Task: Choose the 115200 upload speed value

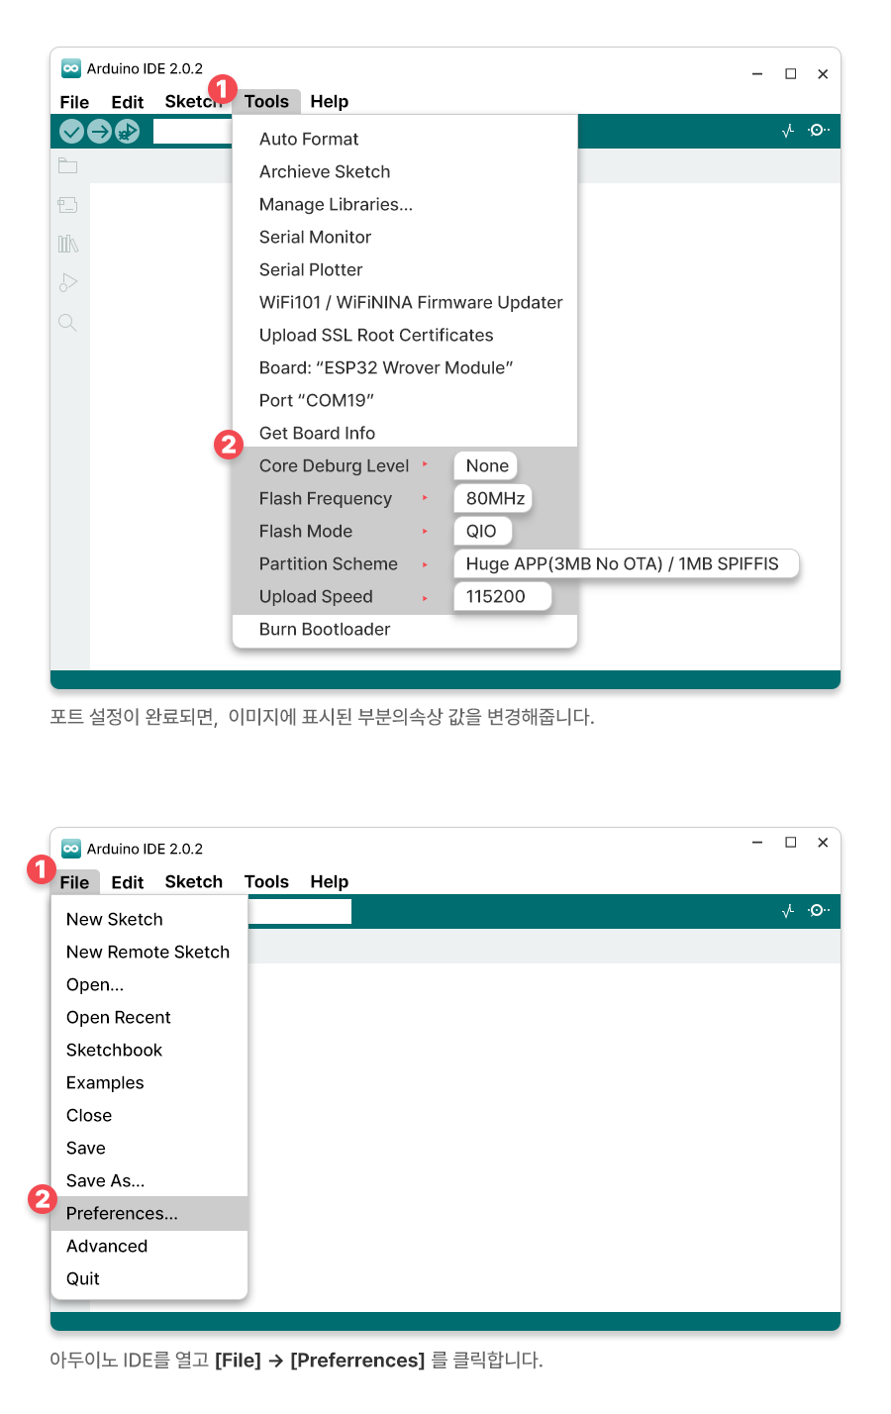Action: point(496,596)
